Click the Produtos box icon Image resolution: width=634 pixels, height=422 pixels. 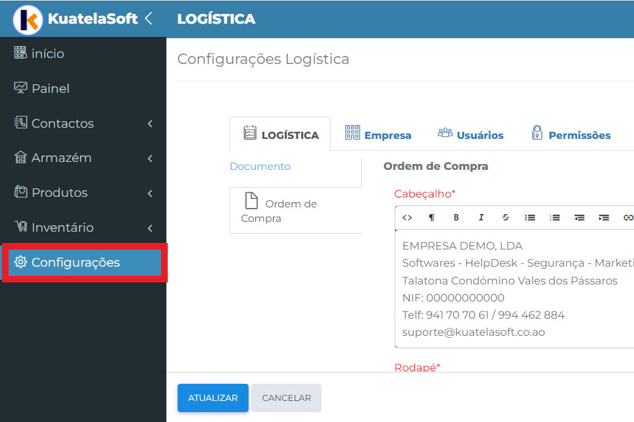20,192
